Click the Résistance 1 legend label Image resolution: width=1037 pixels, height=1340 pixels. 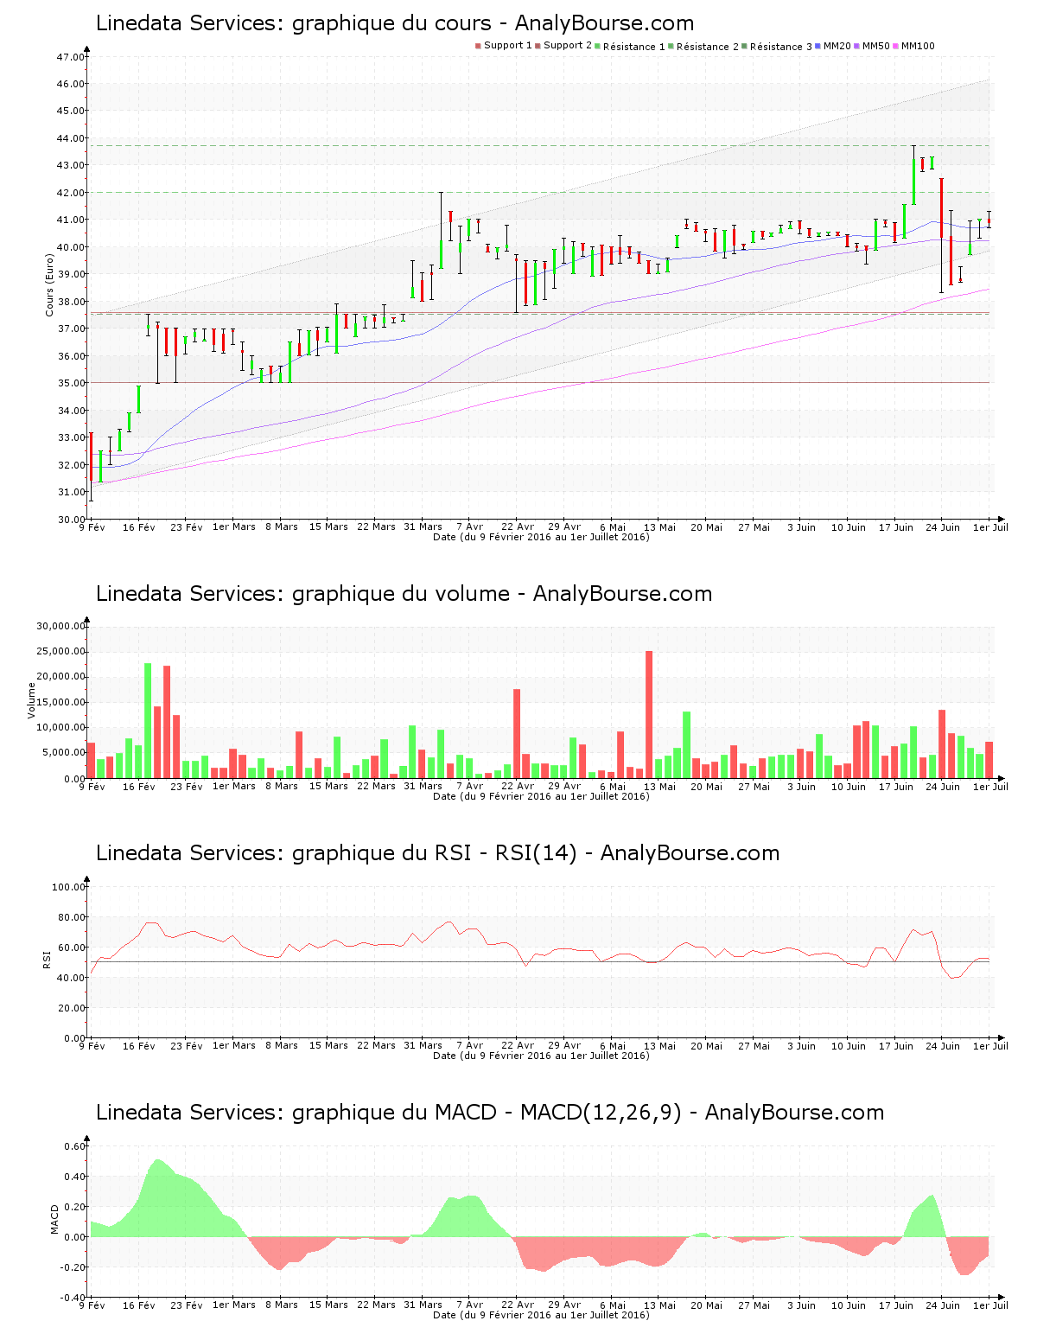pyautogui.click(x=633, y=47)
